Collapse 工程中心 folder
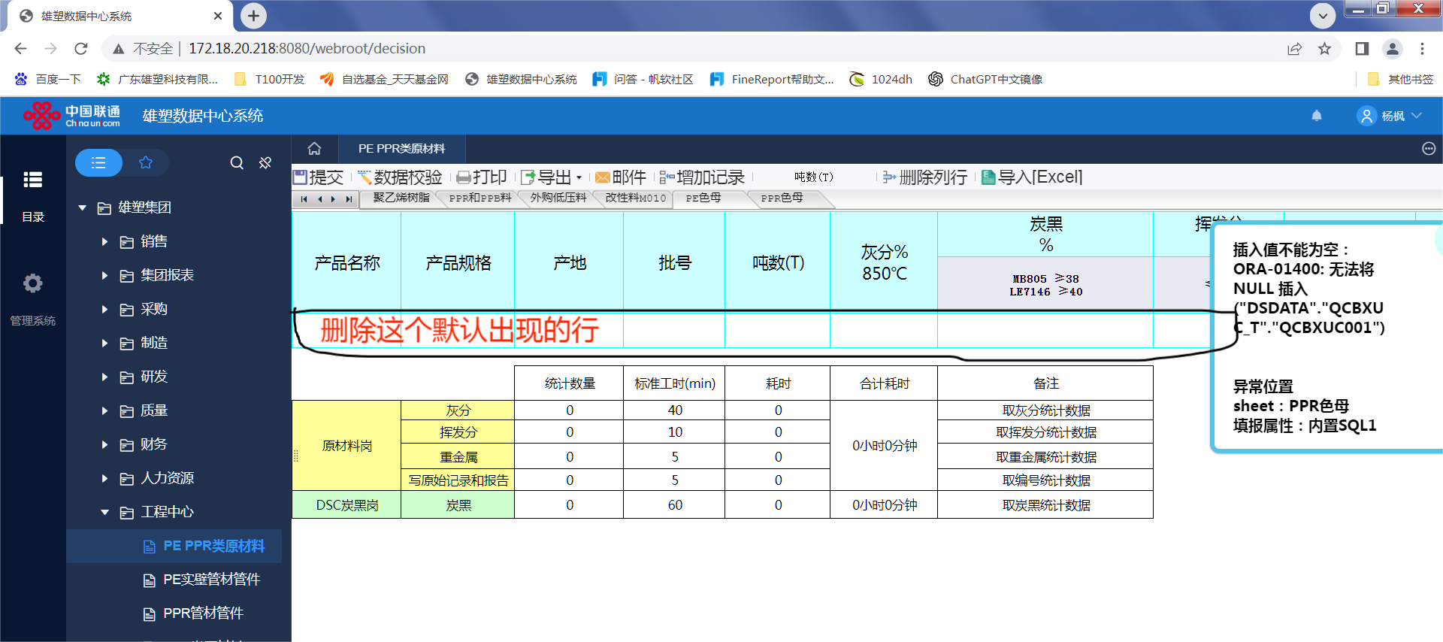Viewport: 1443px width, 642px height. (x=104, y=512)
